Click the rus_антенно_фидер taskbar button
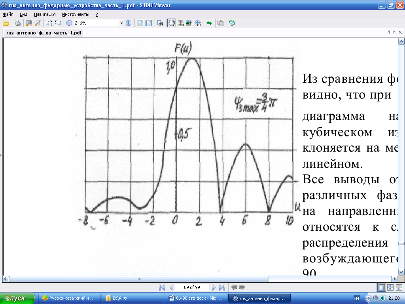The width and height of the screenshot is (405, 304). 259,298
